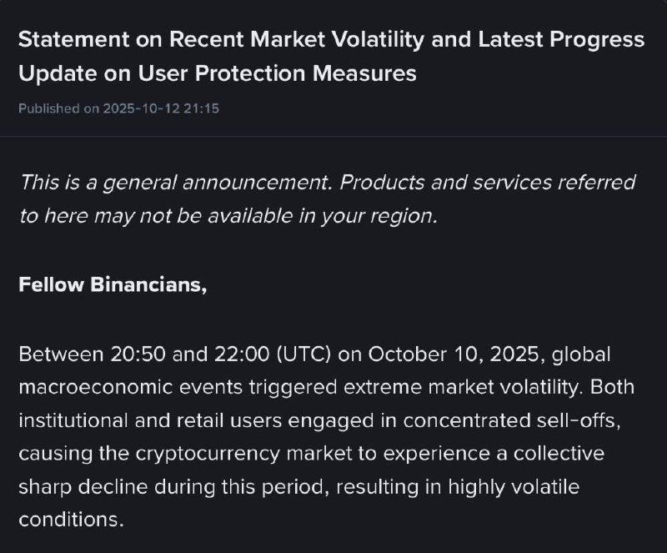Click the time "20:50" in the paragraph
This screenshot has width=667, height=553.
136,354
